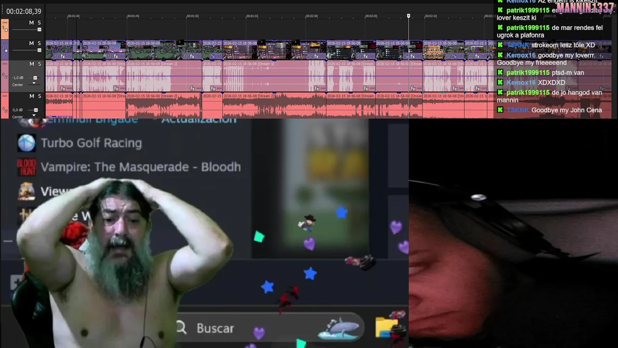Click the -1,0 dB volume slider handle
Screen dimensions: 618x348
point(35,78)
